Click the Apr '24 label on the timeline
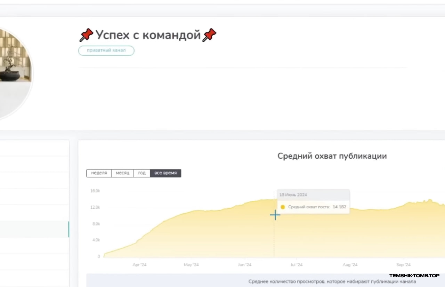The width and height of the screenshot is (445, 287). pos(139,265)
